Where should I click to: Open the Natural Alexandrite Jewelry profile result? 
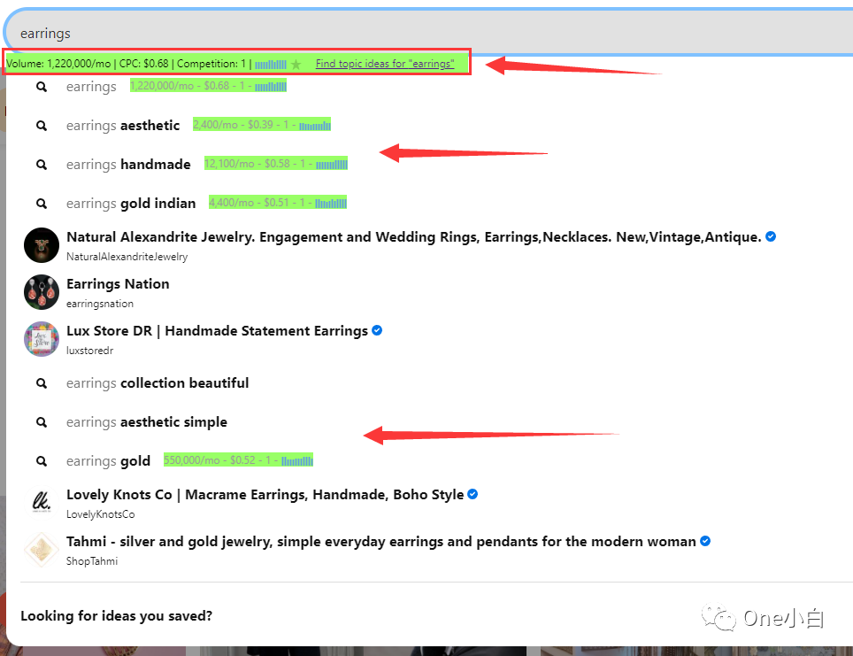[414, 236]
